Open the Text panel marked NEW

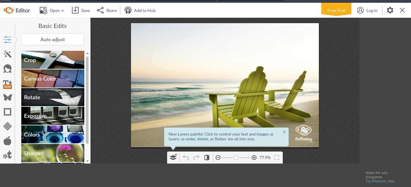(8, 83)
